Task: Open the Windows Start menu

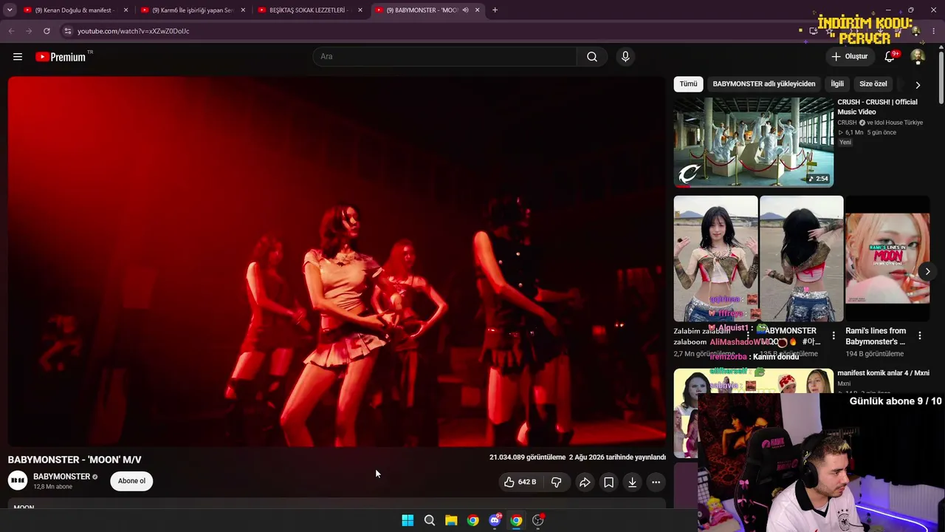Action: tap(408, 520)
